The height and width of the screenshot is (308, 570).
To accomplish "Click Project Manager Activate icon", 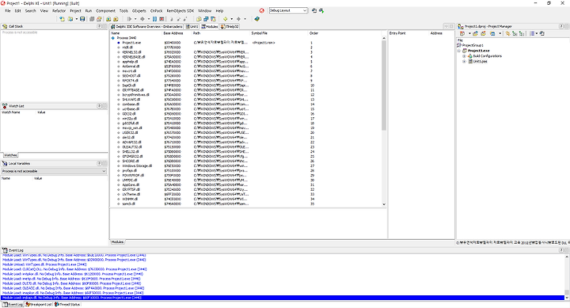I will (462, 33).
